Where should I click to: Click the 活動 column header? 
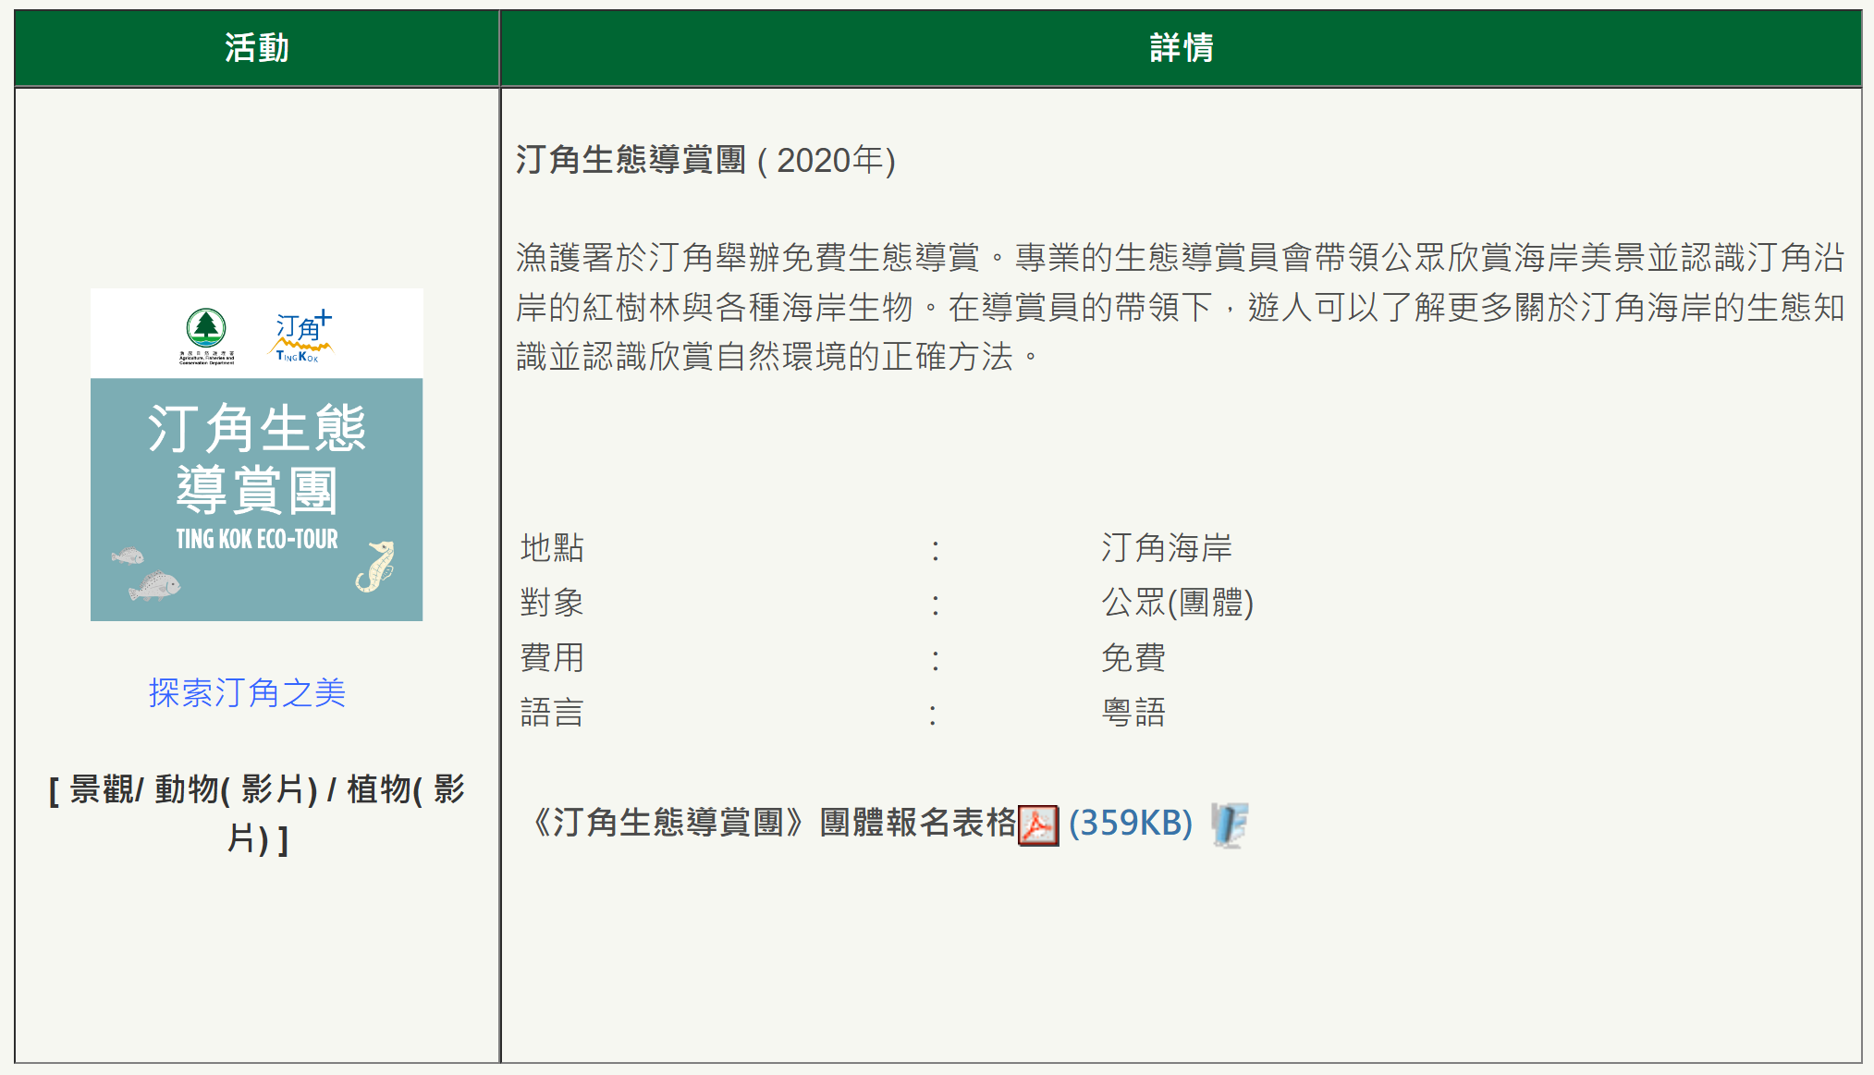(x=257, y=48)
